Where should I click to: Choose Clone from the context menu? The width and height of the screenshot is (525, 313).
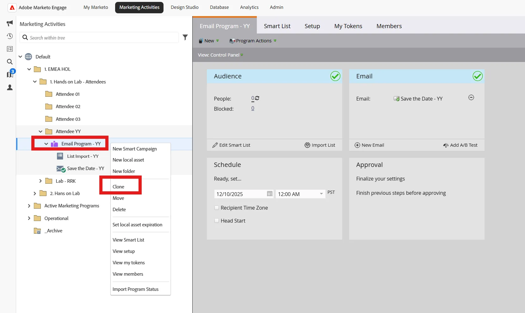click(x=118, y=187)
